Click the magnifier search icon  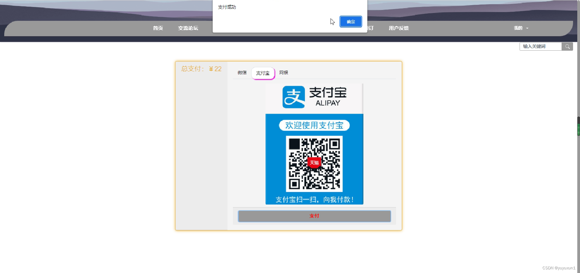click(567, 46)
